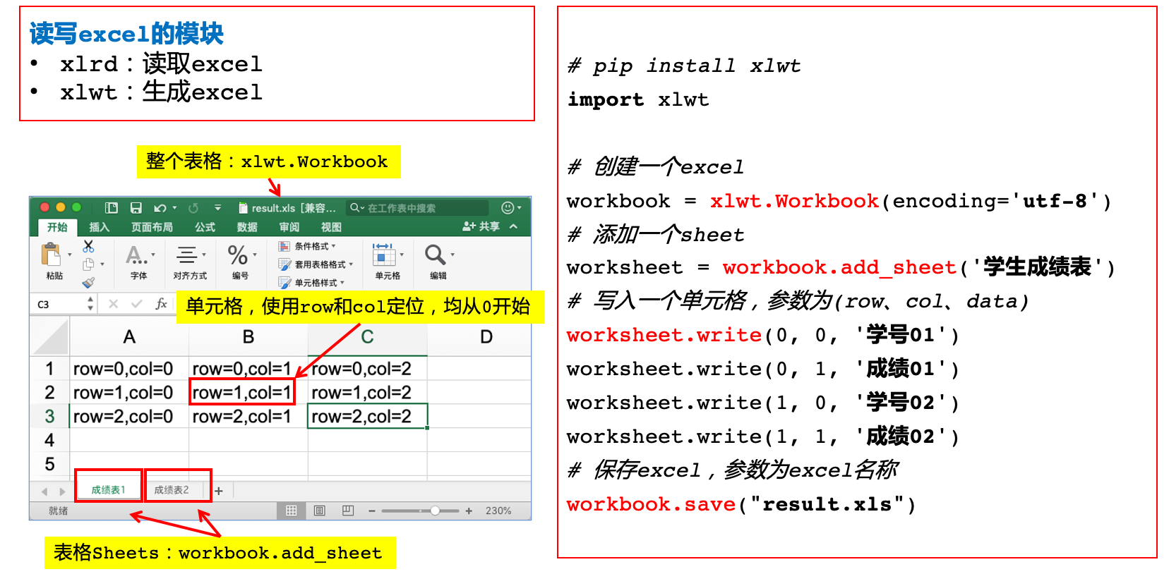
Task: Open the Editing (编辑) magnifier icon
Action: [435, 255]
